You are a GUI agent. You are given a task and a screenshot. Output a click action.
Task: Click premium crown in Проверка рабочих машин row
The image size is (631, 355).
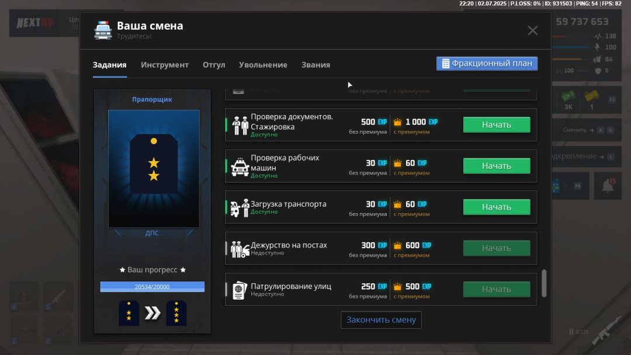coord(398,163)
